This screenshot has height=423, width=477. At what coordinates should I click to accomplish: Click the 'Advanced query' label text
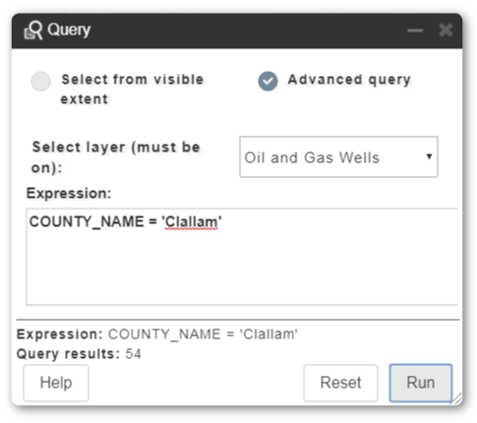(349, 80)
